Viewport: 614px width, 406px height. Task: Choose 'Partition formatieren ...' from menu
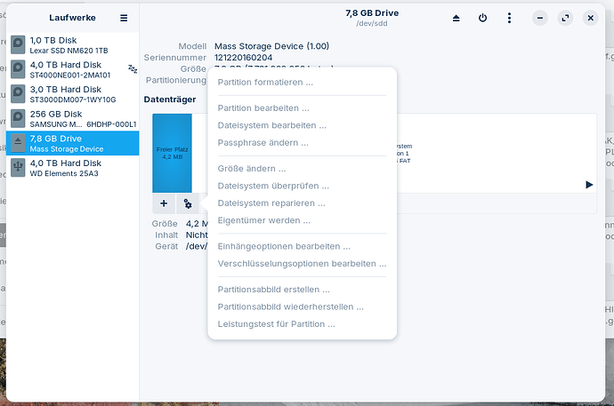tap(265, 83)
